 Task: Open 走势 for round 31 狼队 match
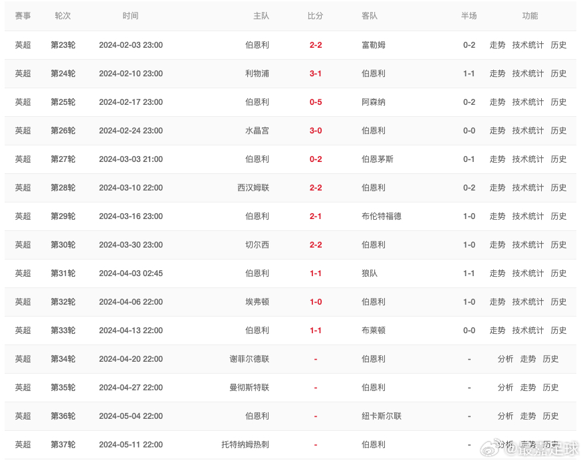pyautogui.click(x=497, y=273)
